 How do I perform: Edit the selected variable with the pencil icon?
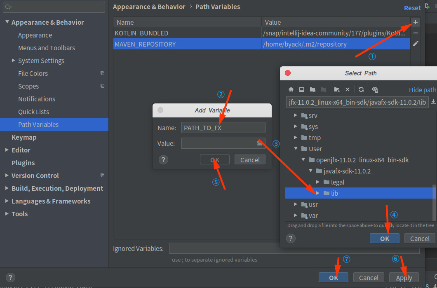pyautogui.click(x=415, y=44)
